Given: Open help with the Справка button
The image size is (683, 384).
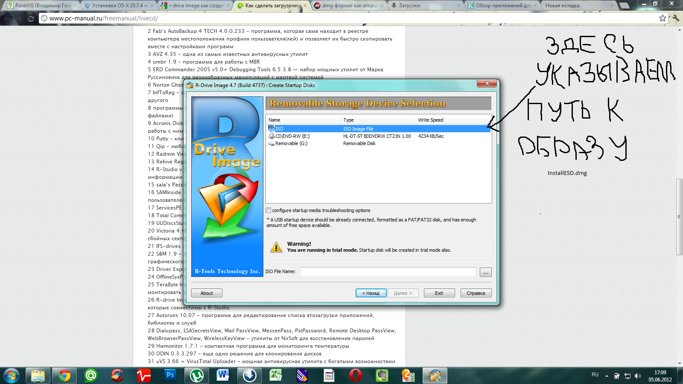Looking at the screenshot, I should point(476,293).
